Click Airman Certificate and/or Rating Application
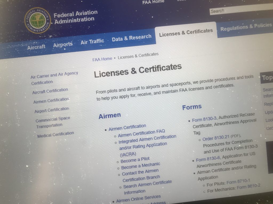The height and width of the screenshot is (204, 273). click(x=227, y=172)
